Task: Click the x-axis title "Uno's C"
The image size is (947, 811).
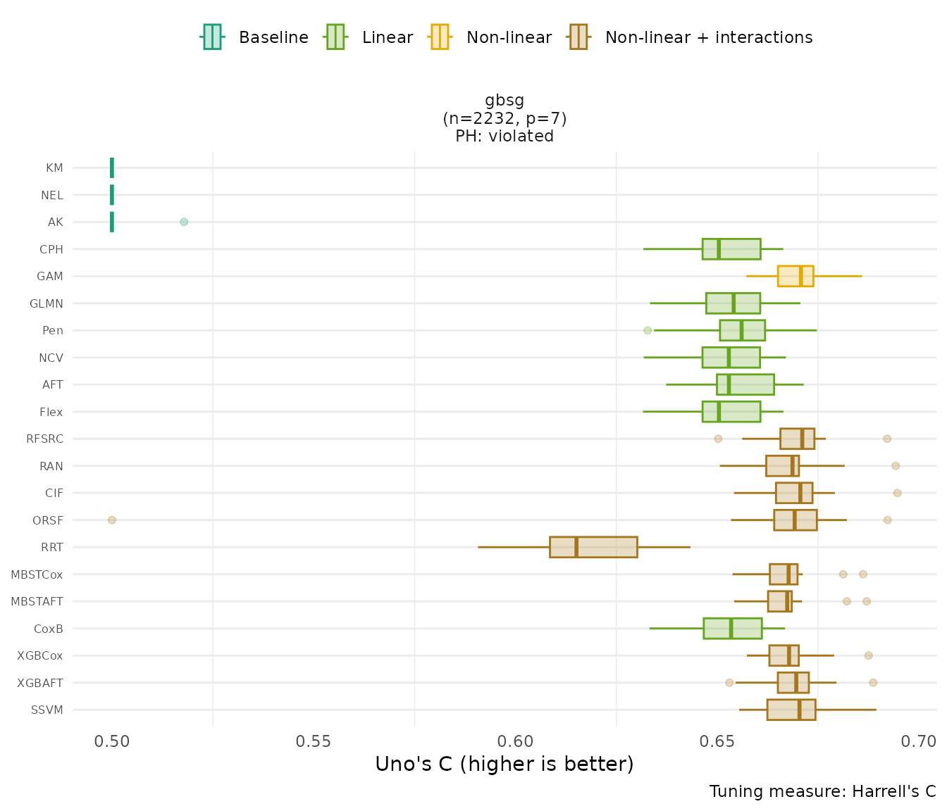Action: click(x=505, y=764)
